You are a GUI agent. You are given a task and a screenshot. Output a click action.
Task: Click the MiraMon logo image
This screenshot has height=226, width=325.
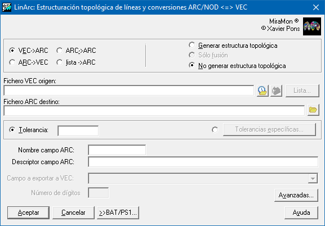point(312,26)
